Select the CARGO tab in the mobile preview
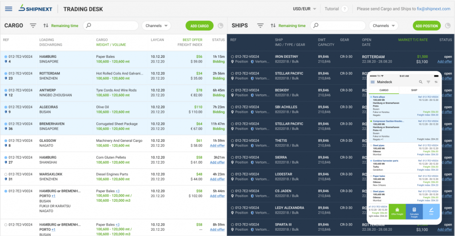This screenshot has width=455, height=236. pos(383,90)
